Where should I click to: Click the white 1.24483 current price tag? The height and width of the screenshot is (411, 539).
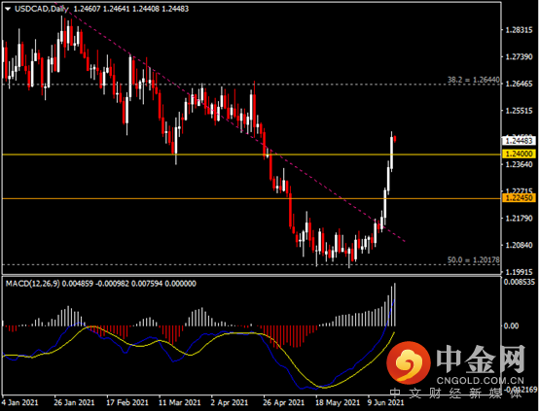click(x=520, y=141)
